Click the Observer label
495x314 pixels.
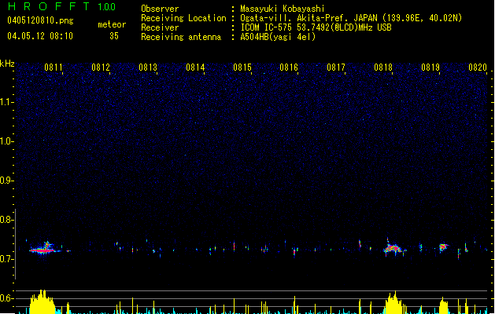pyautogui.click(x=160, y=9)
